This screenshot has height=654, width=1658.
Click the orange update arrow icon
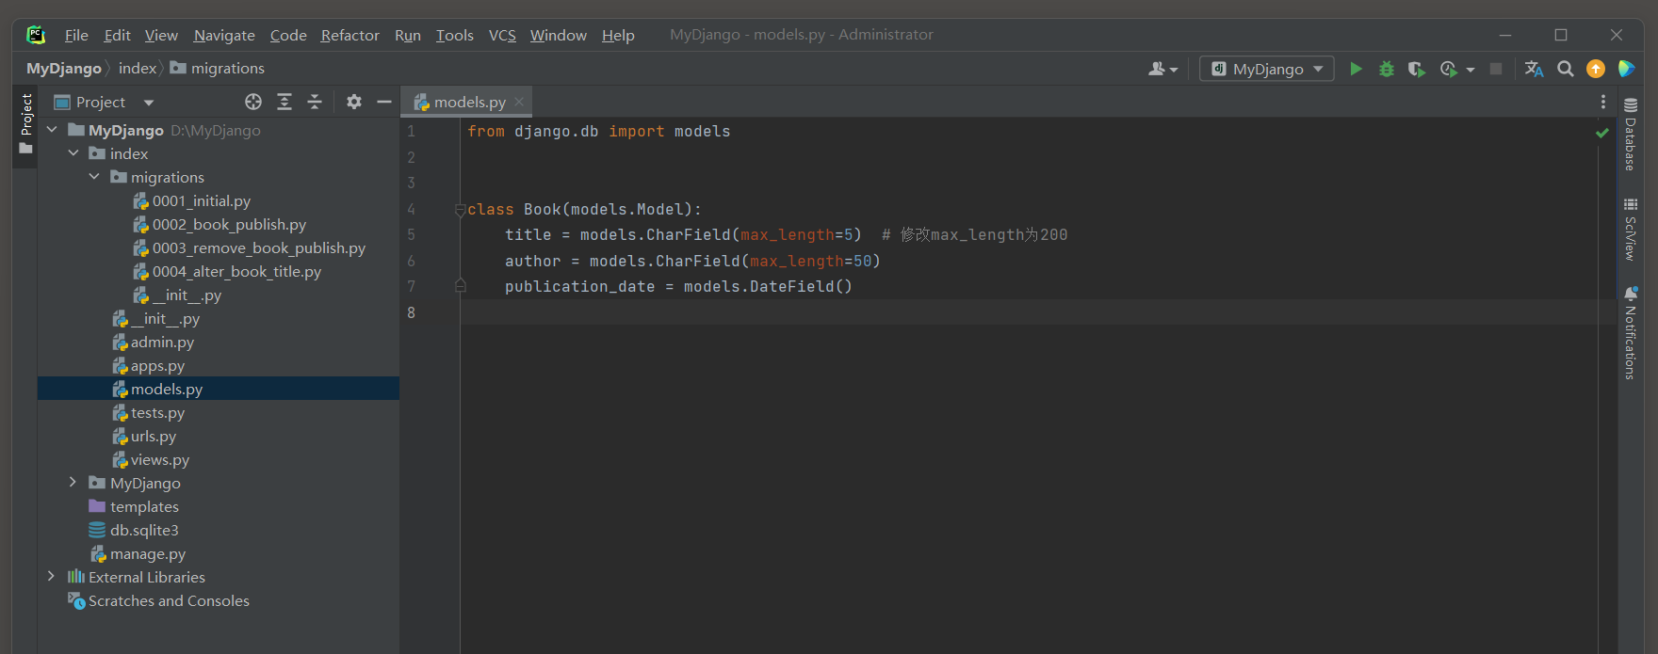(x=1596, y=69)
